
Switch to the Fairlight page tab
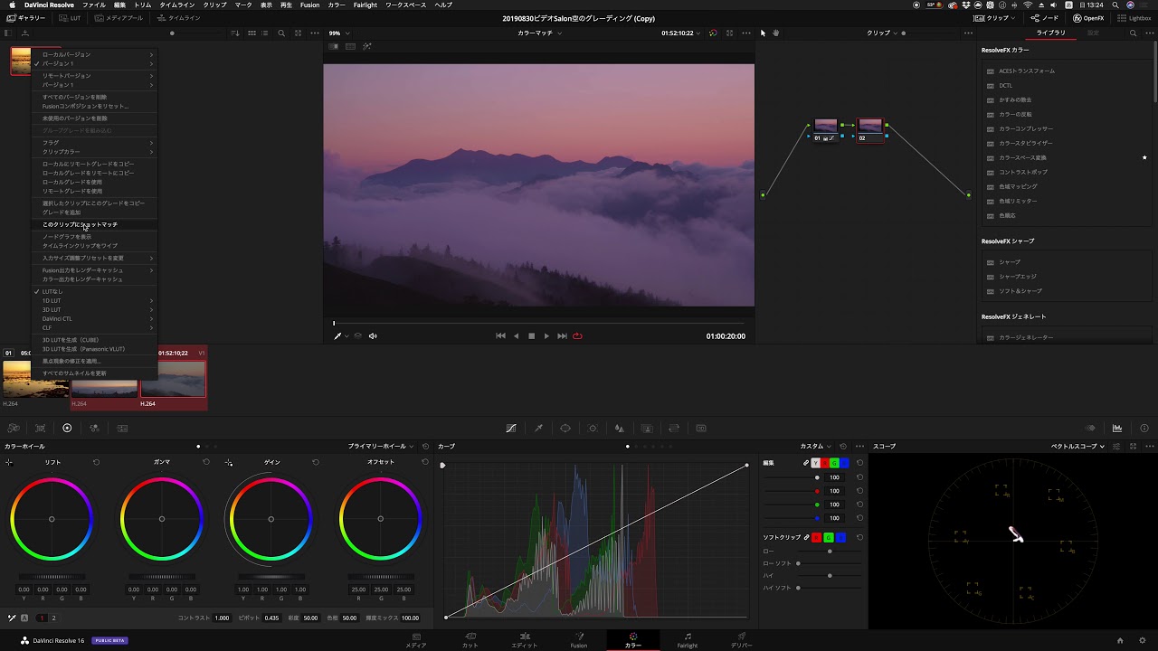(x=688, y=640)
